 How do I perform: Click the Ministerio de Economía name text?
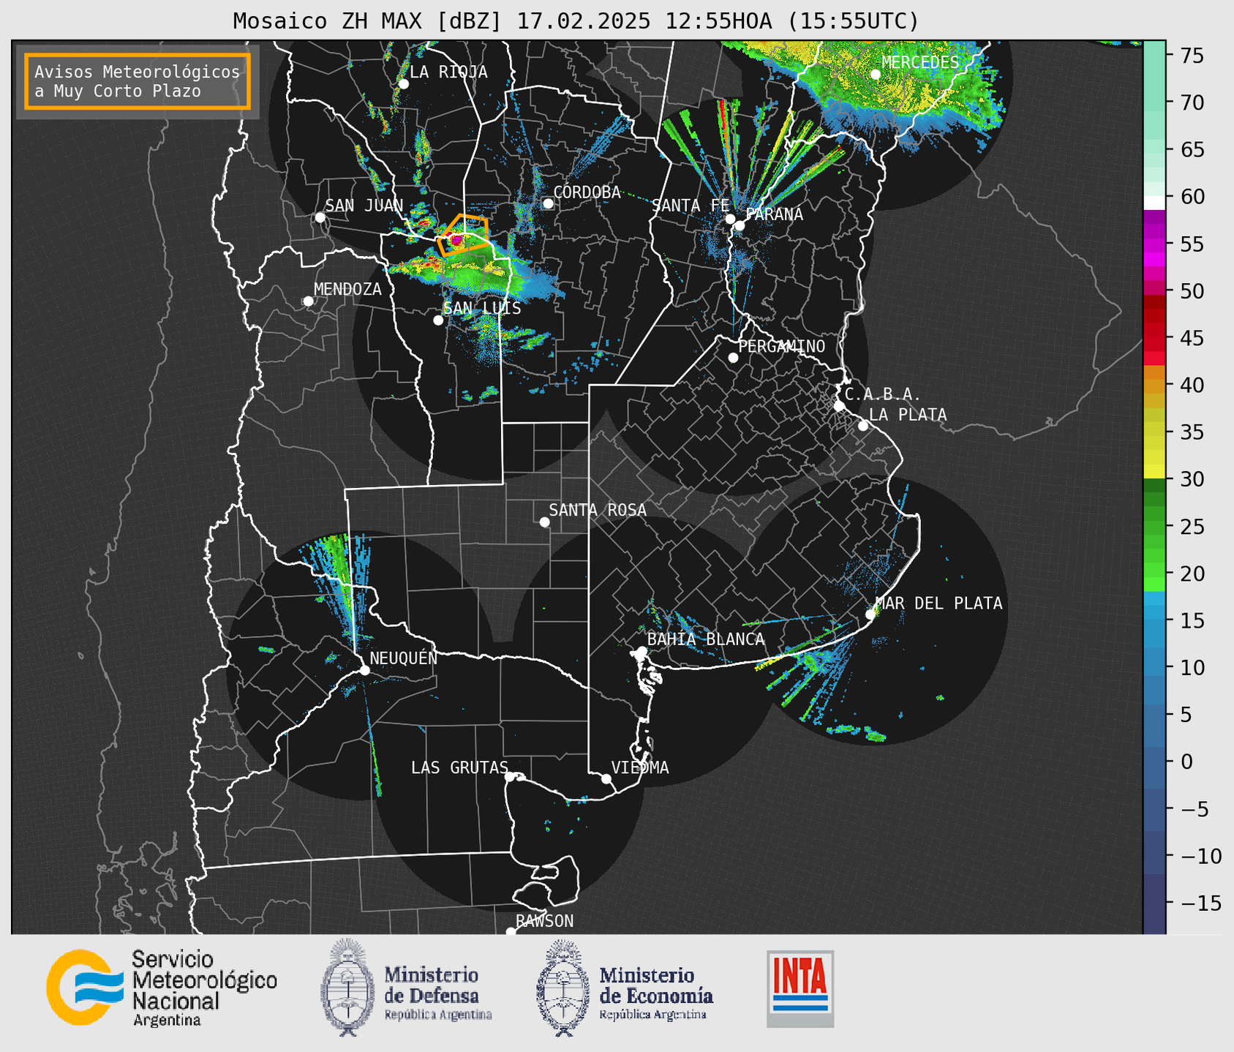click(656, 985)
